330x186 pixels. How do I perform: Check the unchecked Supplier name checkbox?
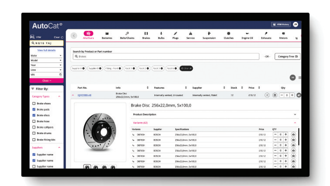coord(34,167)
